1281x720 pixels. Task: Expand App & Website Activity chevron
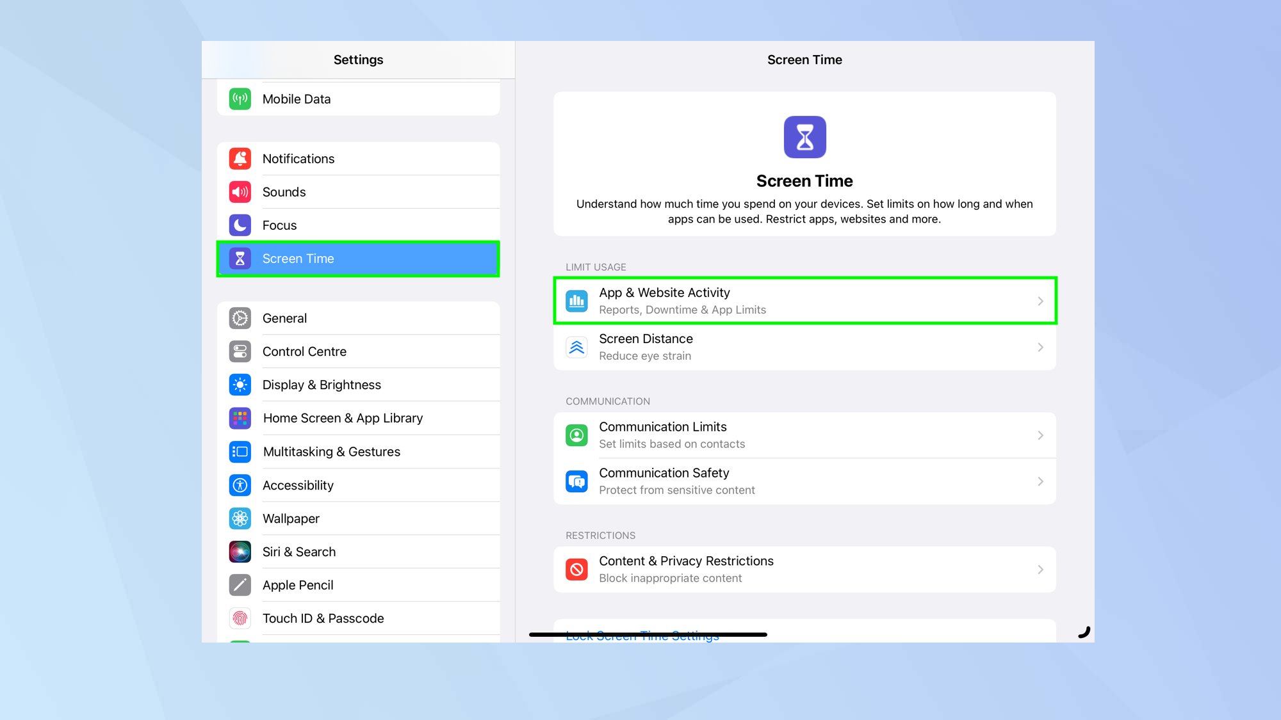[x=1041, y=301]
